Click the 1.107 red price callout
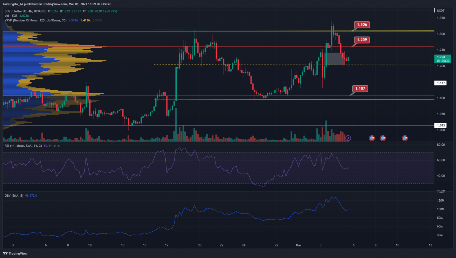Image resolution: width=456 pixels, height=258 pixels. [x=360, y=89]
